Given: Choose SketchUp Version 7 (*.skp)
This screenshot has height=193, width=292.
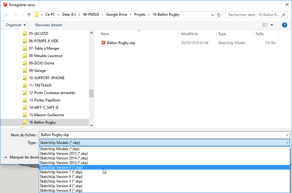Looking at the screenshot, I should tap(165, 172).
